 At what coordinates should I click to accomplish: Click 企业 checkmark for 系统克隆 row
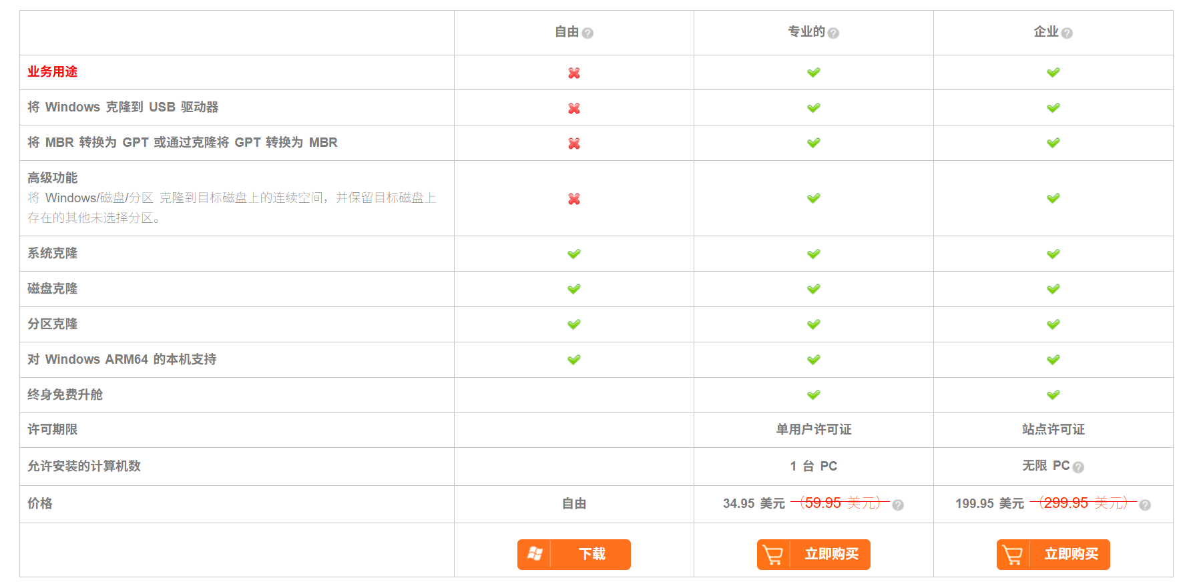[1053, 254]
